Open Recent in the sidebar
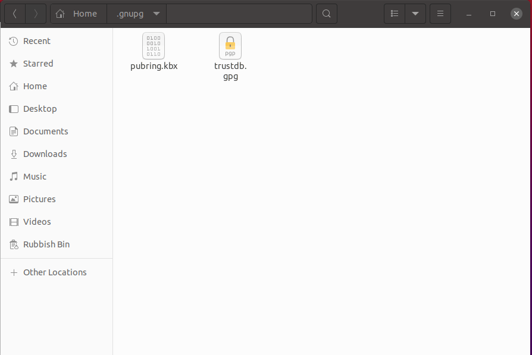 coord(36,41)
